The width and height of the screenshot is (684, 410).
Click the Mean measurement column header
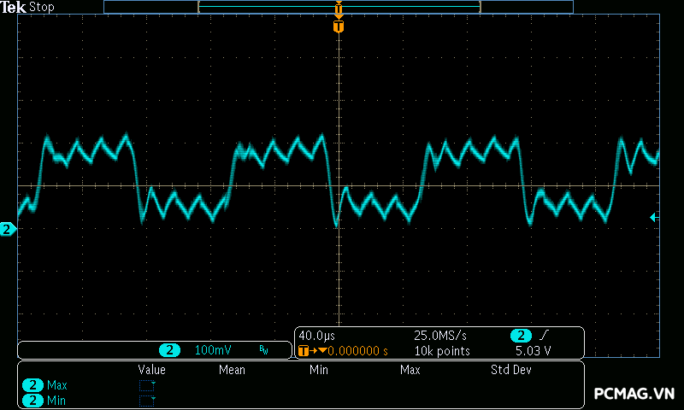tap(232, 370)
